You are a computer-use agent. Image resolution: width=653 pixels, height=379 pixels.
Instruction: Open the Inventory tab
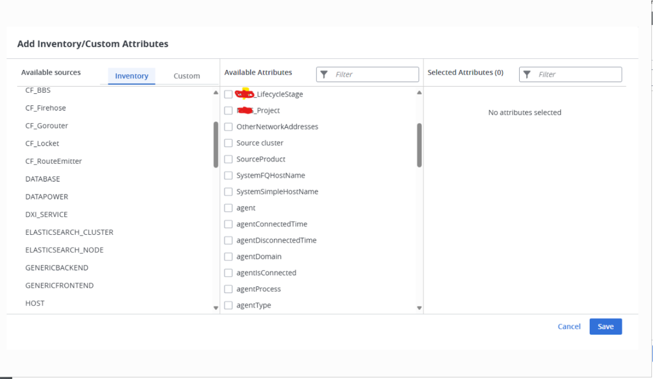point(131,76)
